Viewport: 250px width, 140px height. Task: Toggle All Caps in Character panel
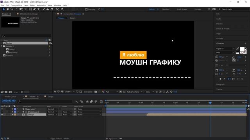[229, 79]
